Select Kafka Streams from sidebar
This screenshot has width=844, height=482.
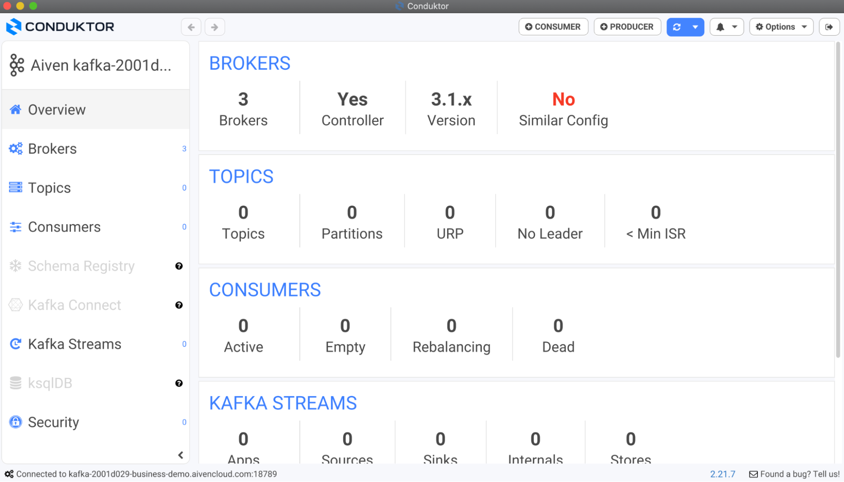point(74,344)
